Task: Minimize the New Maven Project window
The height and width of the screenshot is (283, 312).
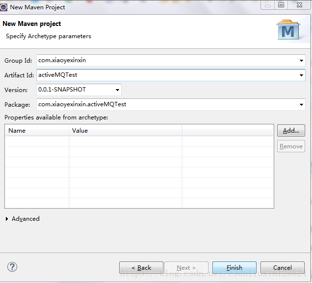Action: 268,5
